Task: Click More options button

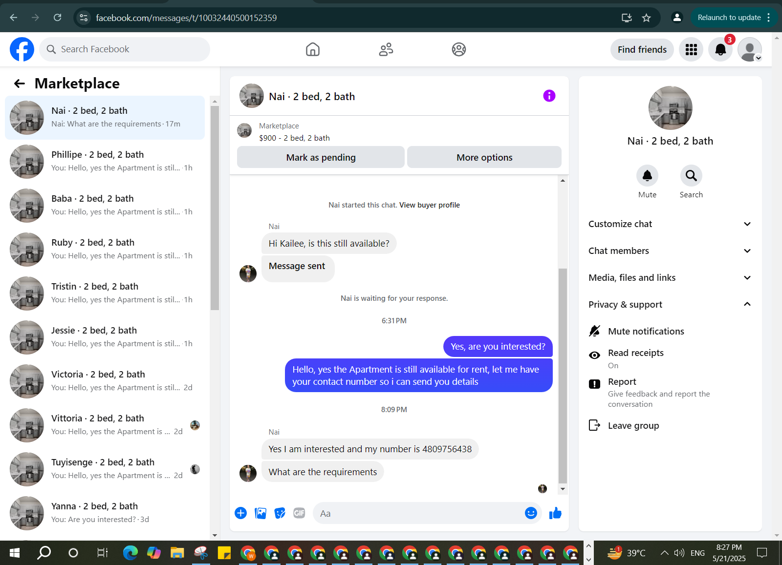Action: point(484,157)
